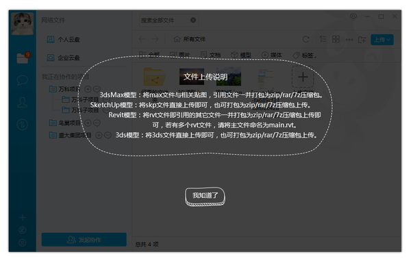Screen dimensions: 411x261
Task: Open the 万科项目 project
Action: 65,89
